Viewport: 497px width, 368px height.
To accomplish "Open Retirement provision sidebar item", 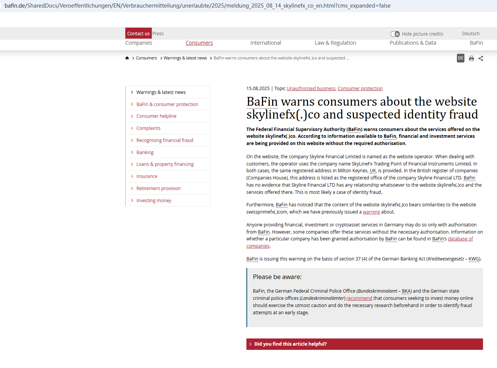I will tap(168, 189).
